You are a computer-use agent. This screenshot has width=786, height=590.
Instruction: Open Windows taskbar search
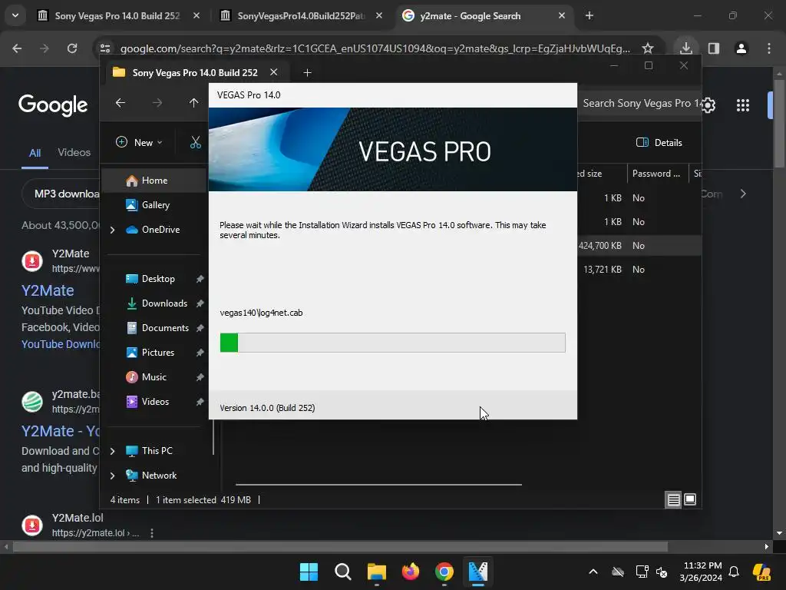pos(343,572)
